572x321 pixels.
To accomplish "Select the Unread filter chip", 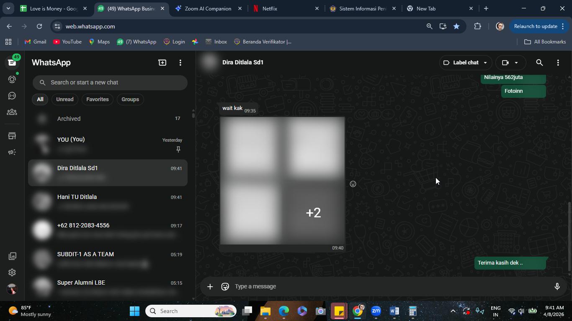I will tap(64, 99).
